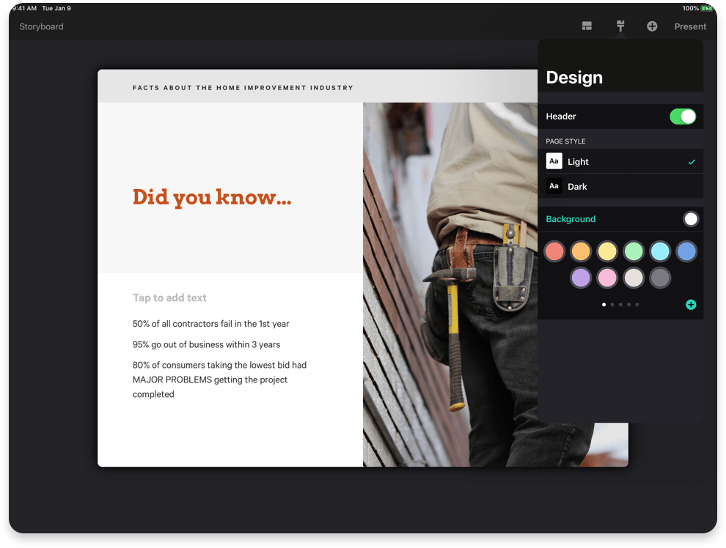Viewport: 726px width, 548px height.
Task: Select the Light page style
Action: click(620, 161)
